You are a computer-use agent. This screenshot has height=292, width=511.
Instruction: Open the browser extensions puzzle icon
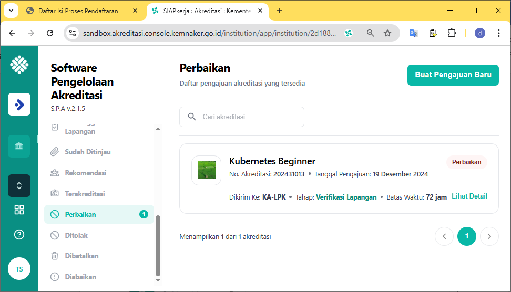[x=452, y=33]
